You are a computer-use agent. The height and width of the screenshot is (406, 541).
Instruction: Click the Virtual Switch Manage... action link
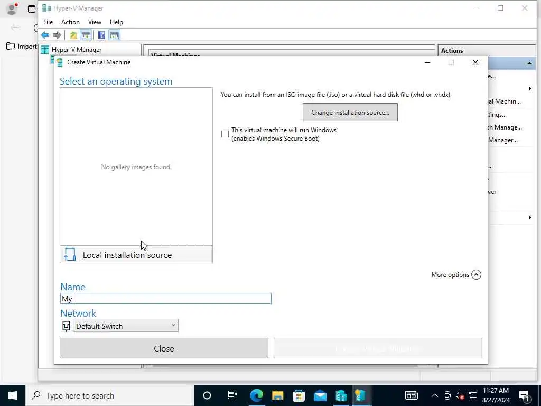tap(505, 127)
